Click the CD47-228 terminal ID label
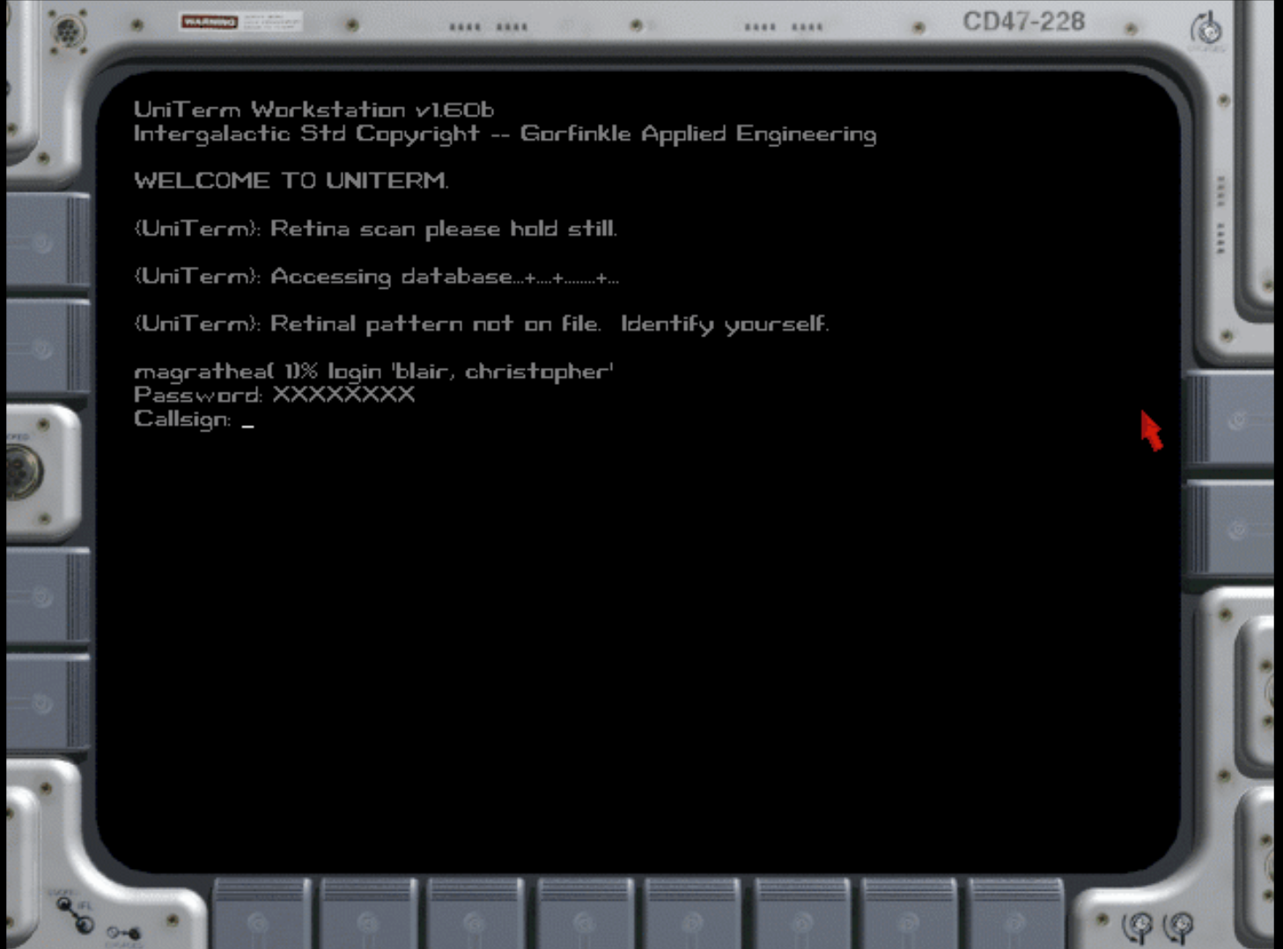 (x=1023, y=21)
